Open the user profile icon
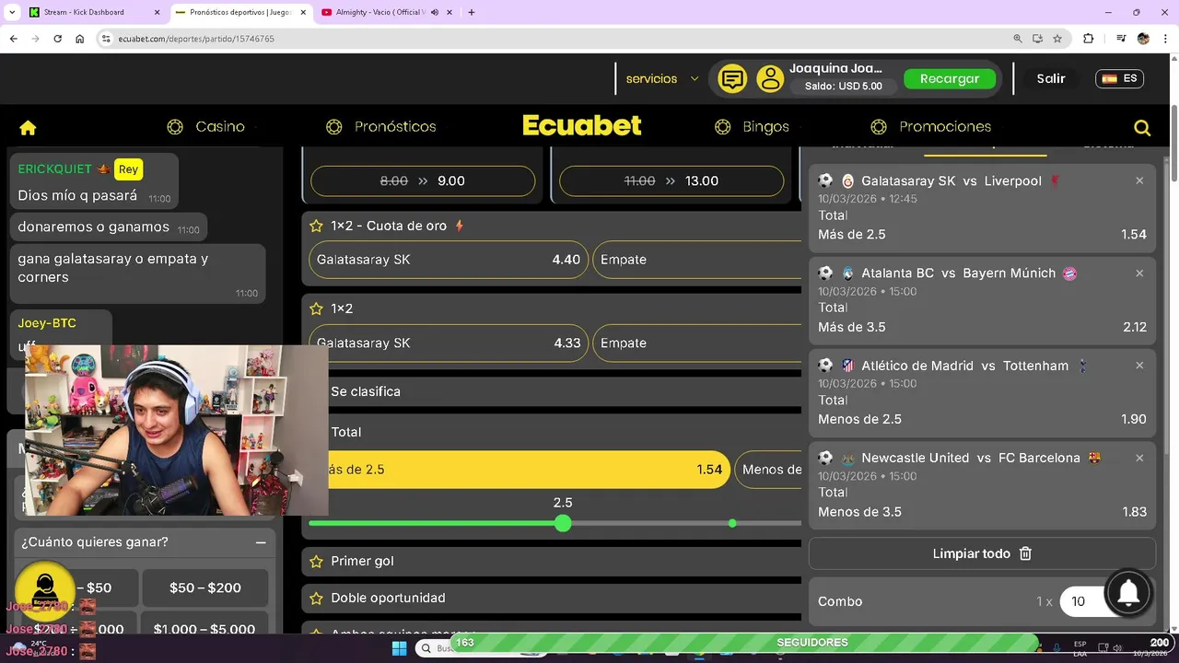 point(770,79)
